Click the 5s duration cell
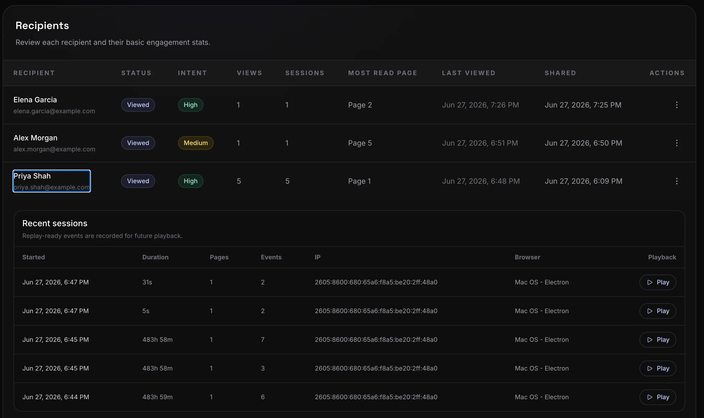Screen dimensions: 704x418 pos(146,311)
